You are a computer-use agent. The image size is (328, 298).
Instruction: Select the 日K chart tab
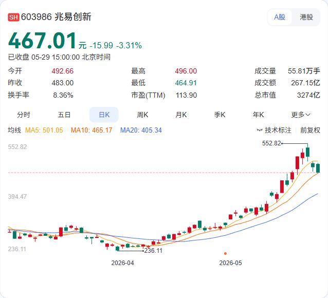click(x=104, y=115)
